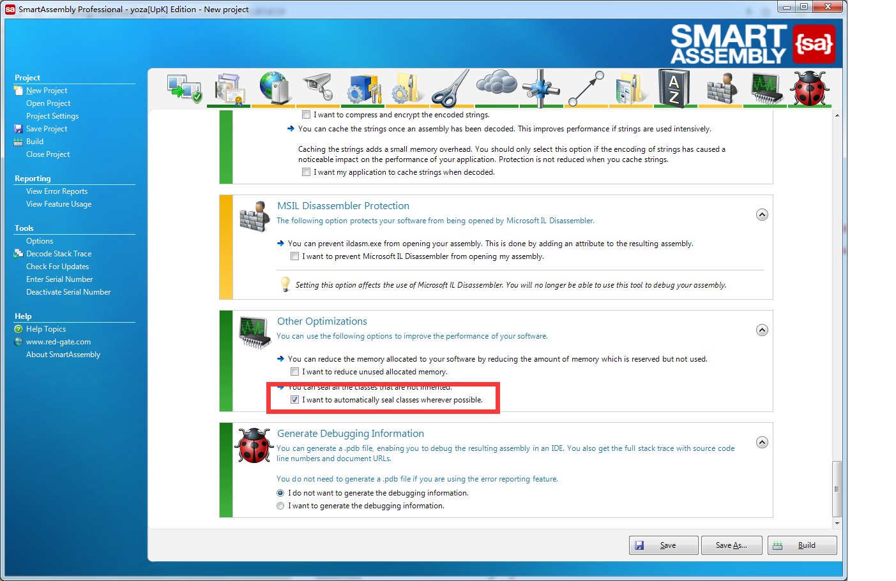
Task: Collapse the MSIL Disassembler Protection section
Action: 762,215
